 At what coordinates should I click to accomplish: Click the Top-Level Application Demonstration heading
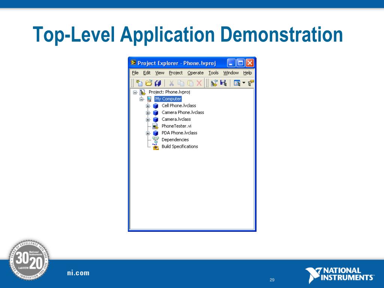(187, 34)
